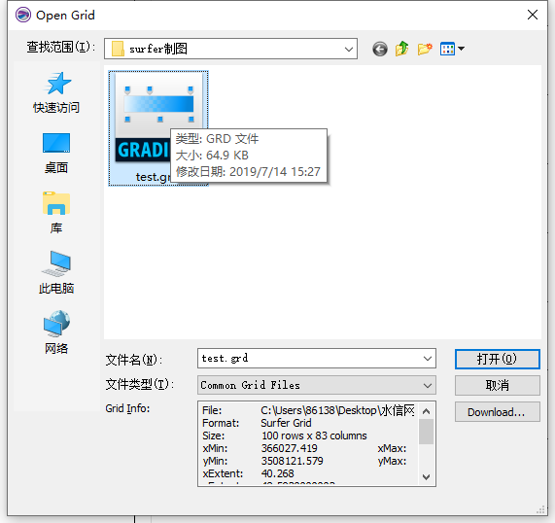Viewport: 555px width, 523px height.
Task: Create new folder icon
Action: pyautogui.click(x=425, y=49)
